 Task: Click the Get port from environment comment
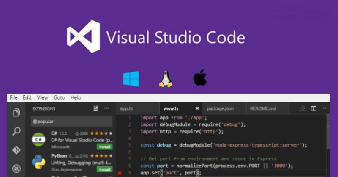click(x=210, y=159)
